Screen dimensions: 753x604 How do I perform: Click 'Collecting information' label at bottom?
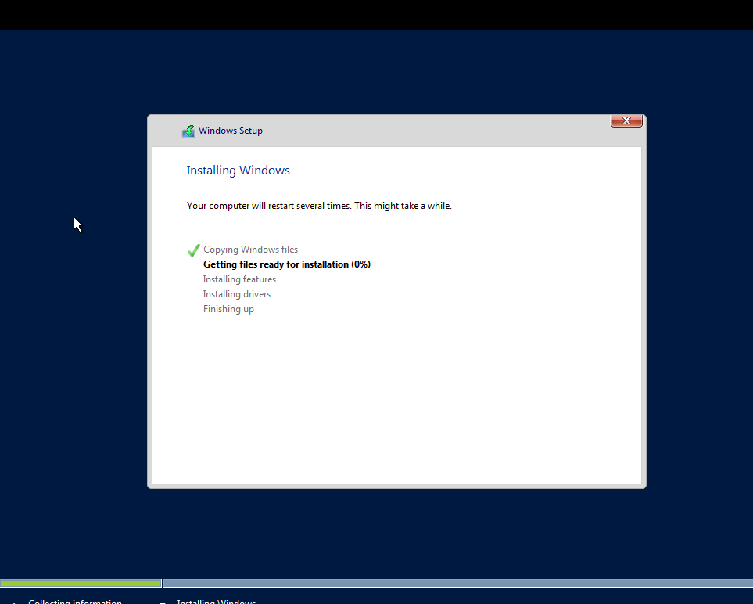(x=75, y=601)
